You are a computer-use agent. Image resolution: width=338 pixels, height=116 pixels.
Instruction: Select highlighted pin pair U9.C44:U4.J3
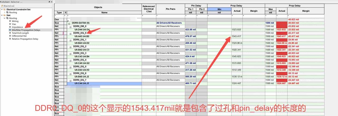(104, 83)
